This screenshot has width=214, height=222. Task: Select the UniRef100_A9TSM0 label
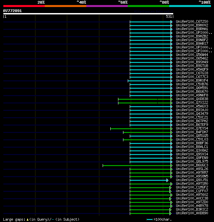click(192, 183)
